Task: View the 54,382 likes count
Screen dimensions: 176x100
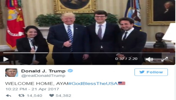Action: (x=63, y=95)
